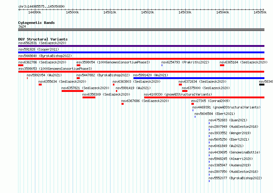273x193 pixels.
Task: Click red bar under nsv6357821
Action: 72,91
